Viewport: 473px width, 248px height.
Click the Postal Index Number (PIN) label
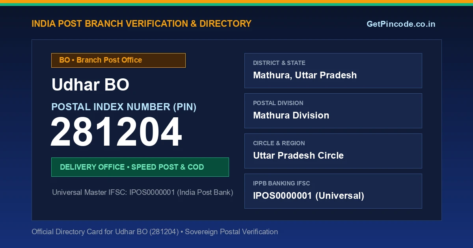[124, 107]
